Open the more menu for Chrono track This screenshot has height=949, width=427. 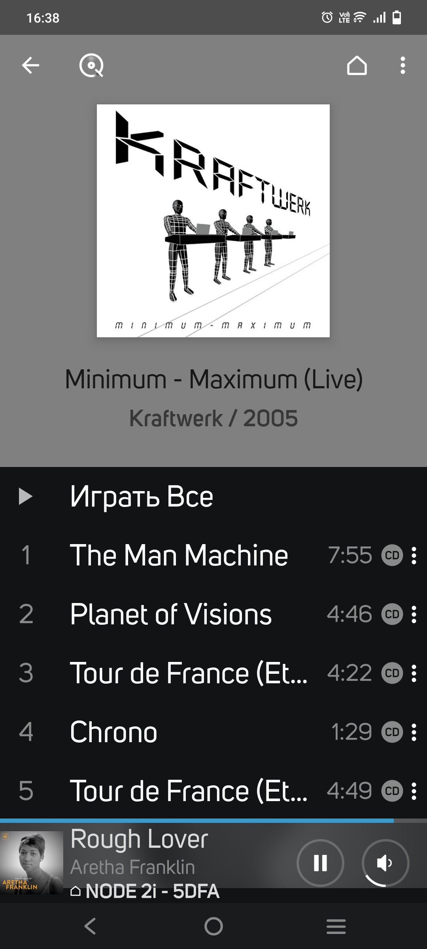(x=414, y=732)
